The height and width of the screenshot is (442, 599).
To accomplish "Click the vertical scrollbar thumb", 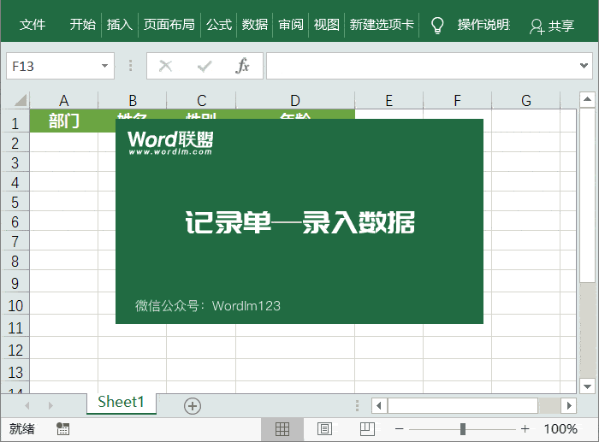I will [x=587, y=196].
